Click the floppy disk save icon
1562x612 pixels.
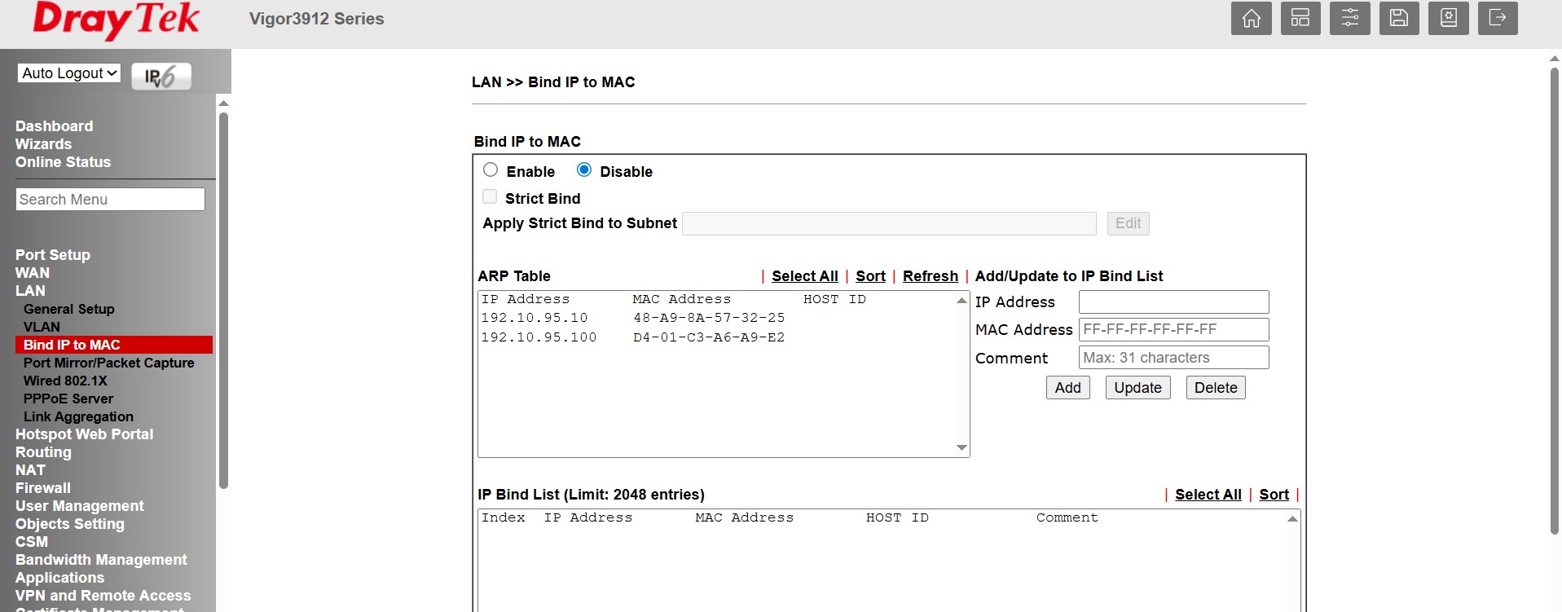[x=1399, y=19]
